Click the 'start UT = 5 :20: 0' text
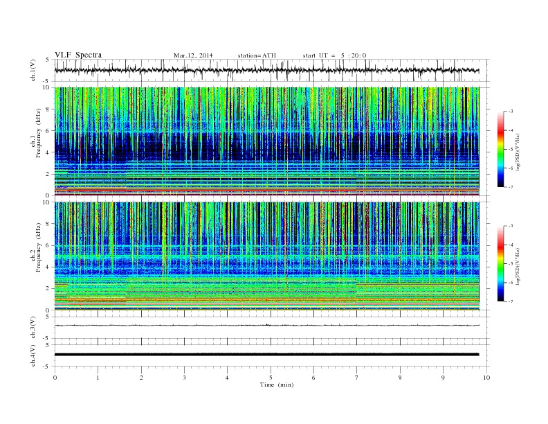 (x=334, y=55)
